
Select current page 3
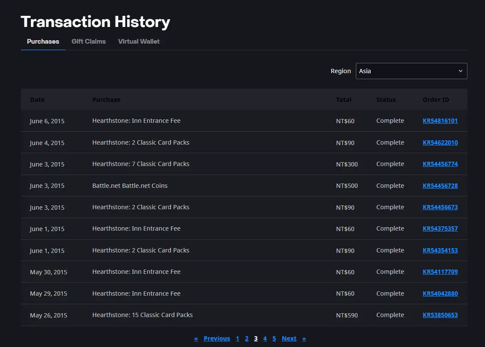tap(256, 338)
